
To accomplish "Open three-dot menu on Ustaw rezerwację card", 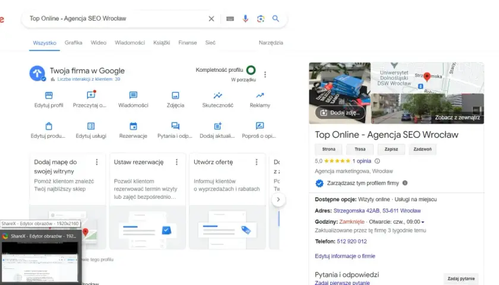I will pos(176,162).
